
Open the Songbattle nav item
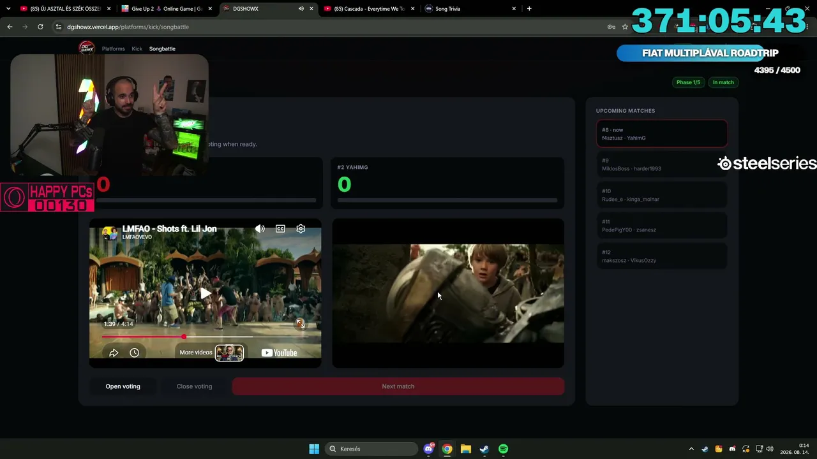click(x=162, y=48)
